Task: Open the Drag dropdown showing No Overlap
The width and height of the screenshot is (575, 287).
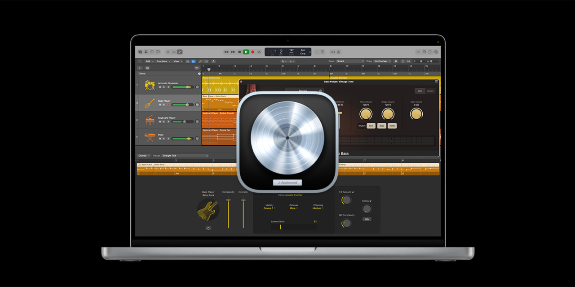Action: tap(381, 61)
